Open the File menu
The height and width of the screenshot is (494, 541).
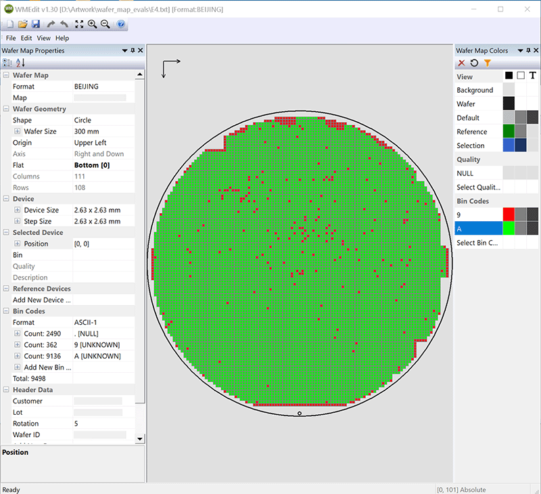tap(11, 38)
